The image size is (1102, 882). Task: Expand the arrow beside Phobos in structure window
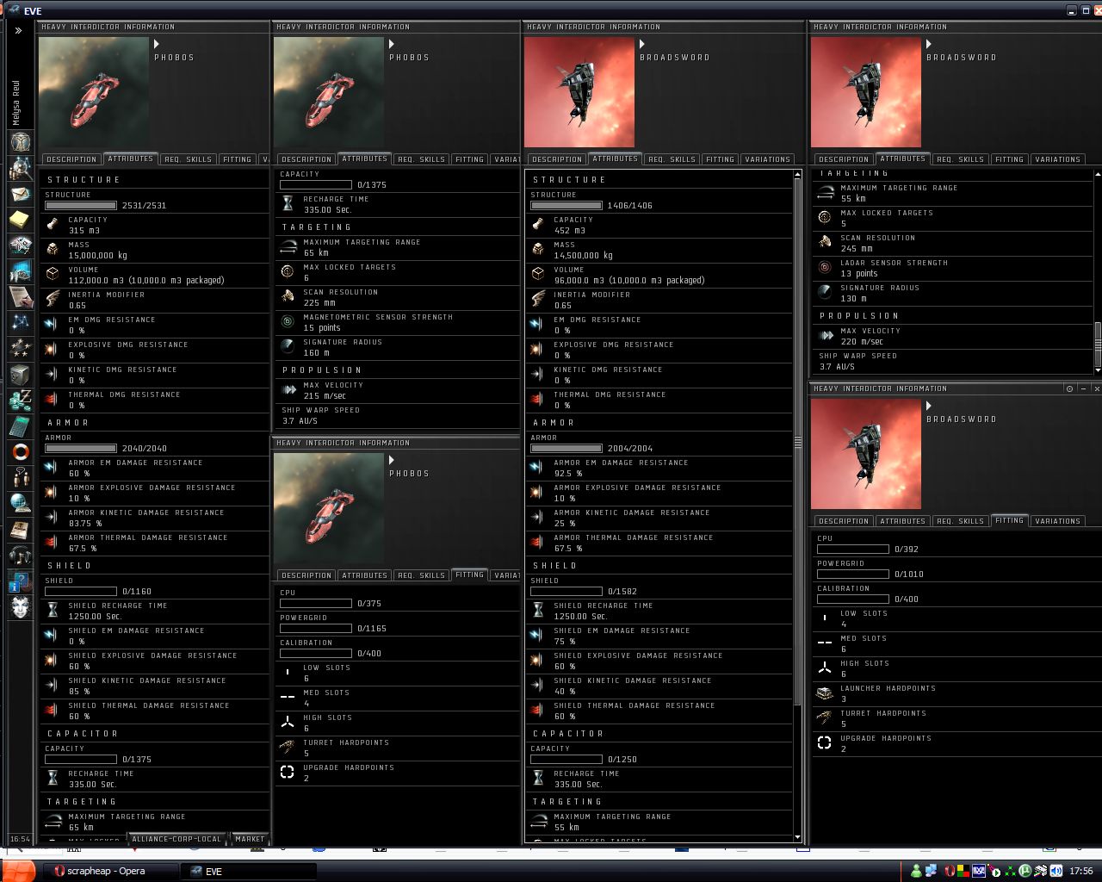click(x=157, y=44)
